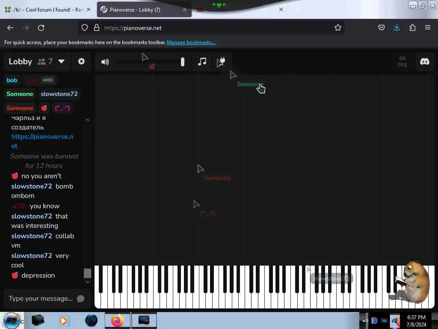The width and height of the screenshot is (438, 329).
Task: Select green Someone in player list
Action: [20, 94]
